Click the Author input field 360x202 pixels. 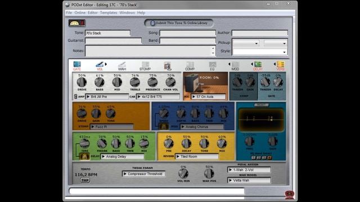pyautogui.click(x=260, y=33)
